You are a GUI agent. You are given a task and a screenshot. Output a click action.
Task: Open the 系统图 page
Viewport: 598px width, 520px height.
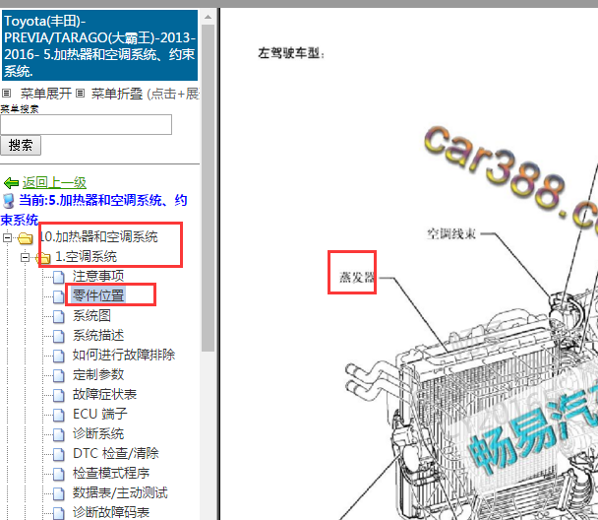[x=91, y=316]
